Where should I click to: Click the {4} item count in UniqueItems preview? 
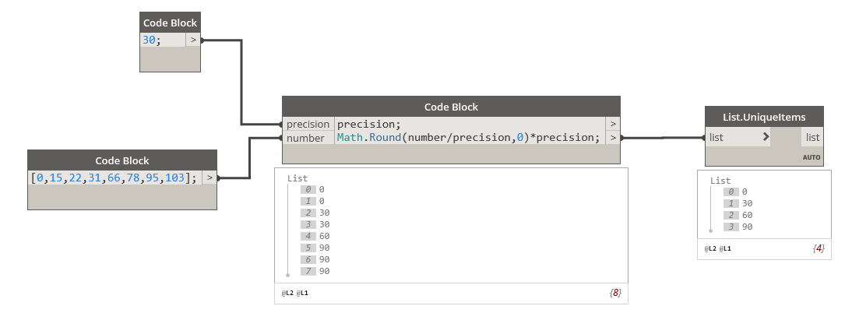[819, 248]
